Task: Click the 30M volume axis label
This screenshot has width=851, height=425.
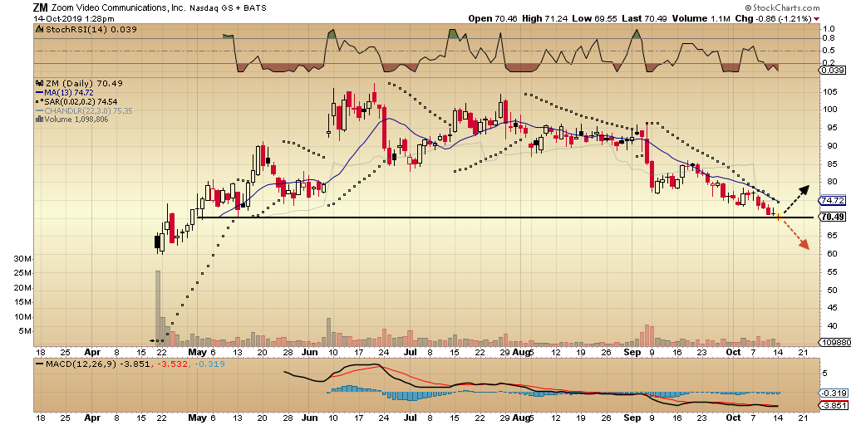Action: (23, 259)
